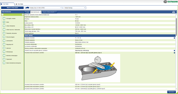178x94 pixels.
Task: Click the Pojemność skokowa silnika label
Action: [32, 17]
